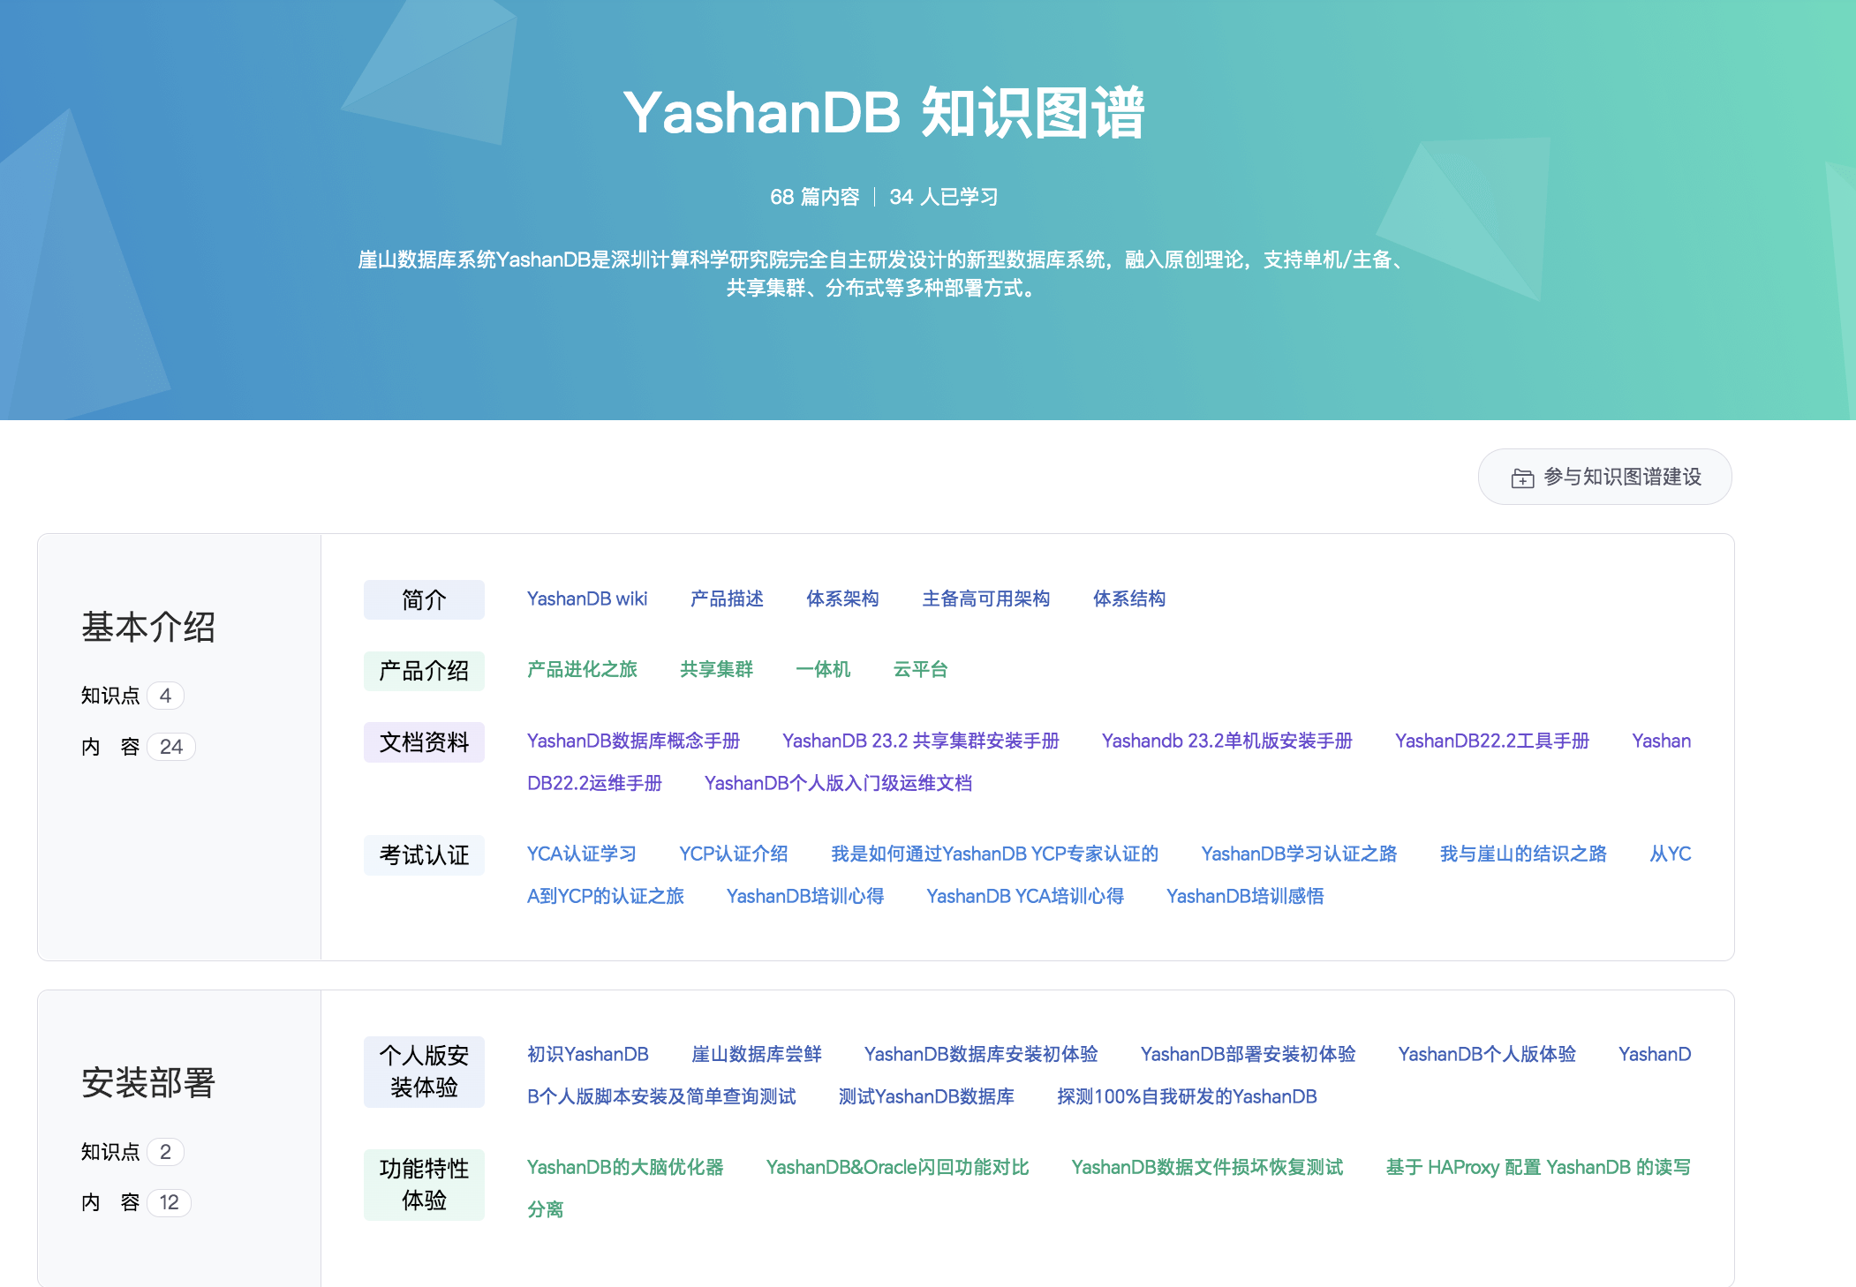Open the 云平台 link
1856x1287 pixels.
[x=920, y=669]
